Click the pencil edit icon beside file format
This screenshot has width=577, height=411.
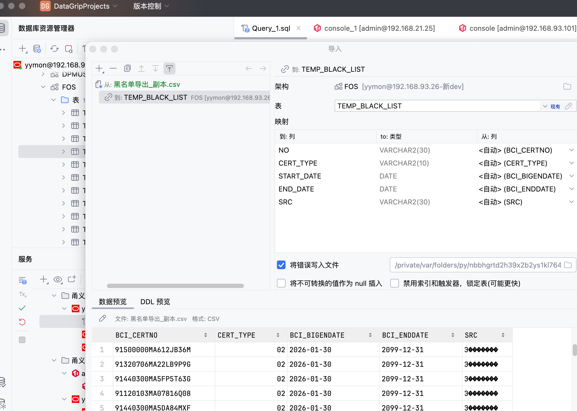pos(103,318)
